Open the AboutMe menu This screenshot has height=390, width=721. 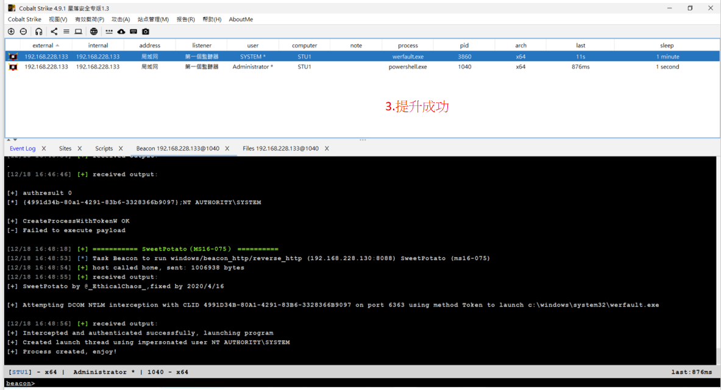[241, 19]
